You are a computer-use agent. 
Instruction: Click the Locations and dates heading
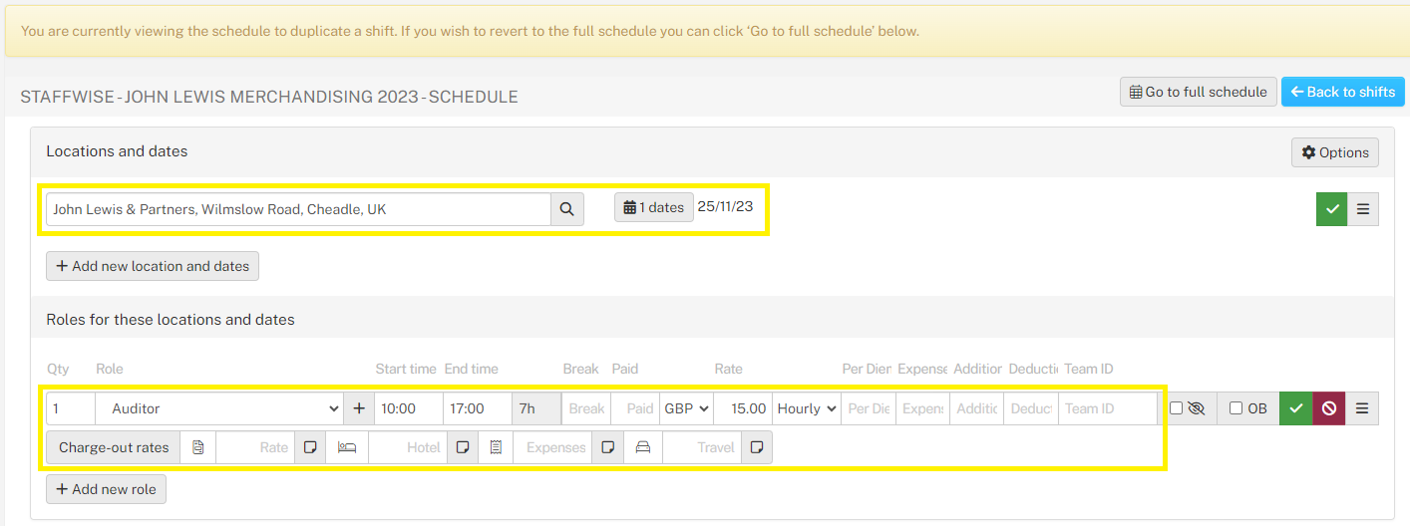117,151
